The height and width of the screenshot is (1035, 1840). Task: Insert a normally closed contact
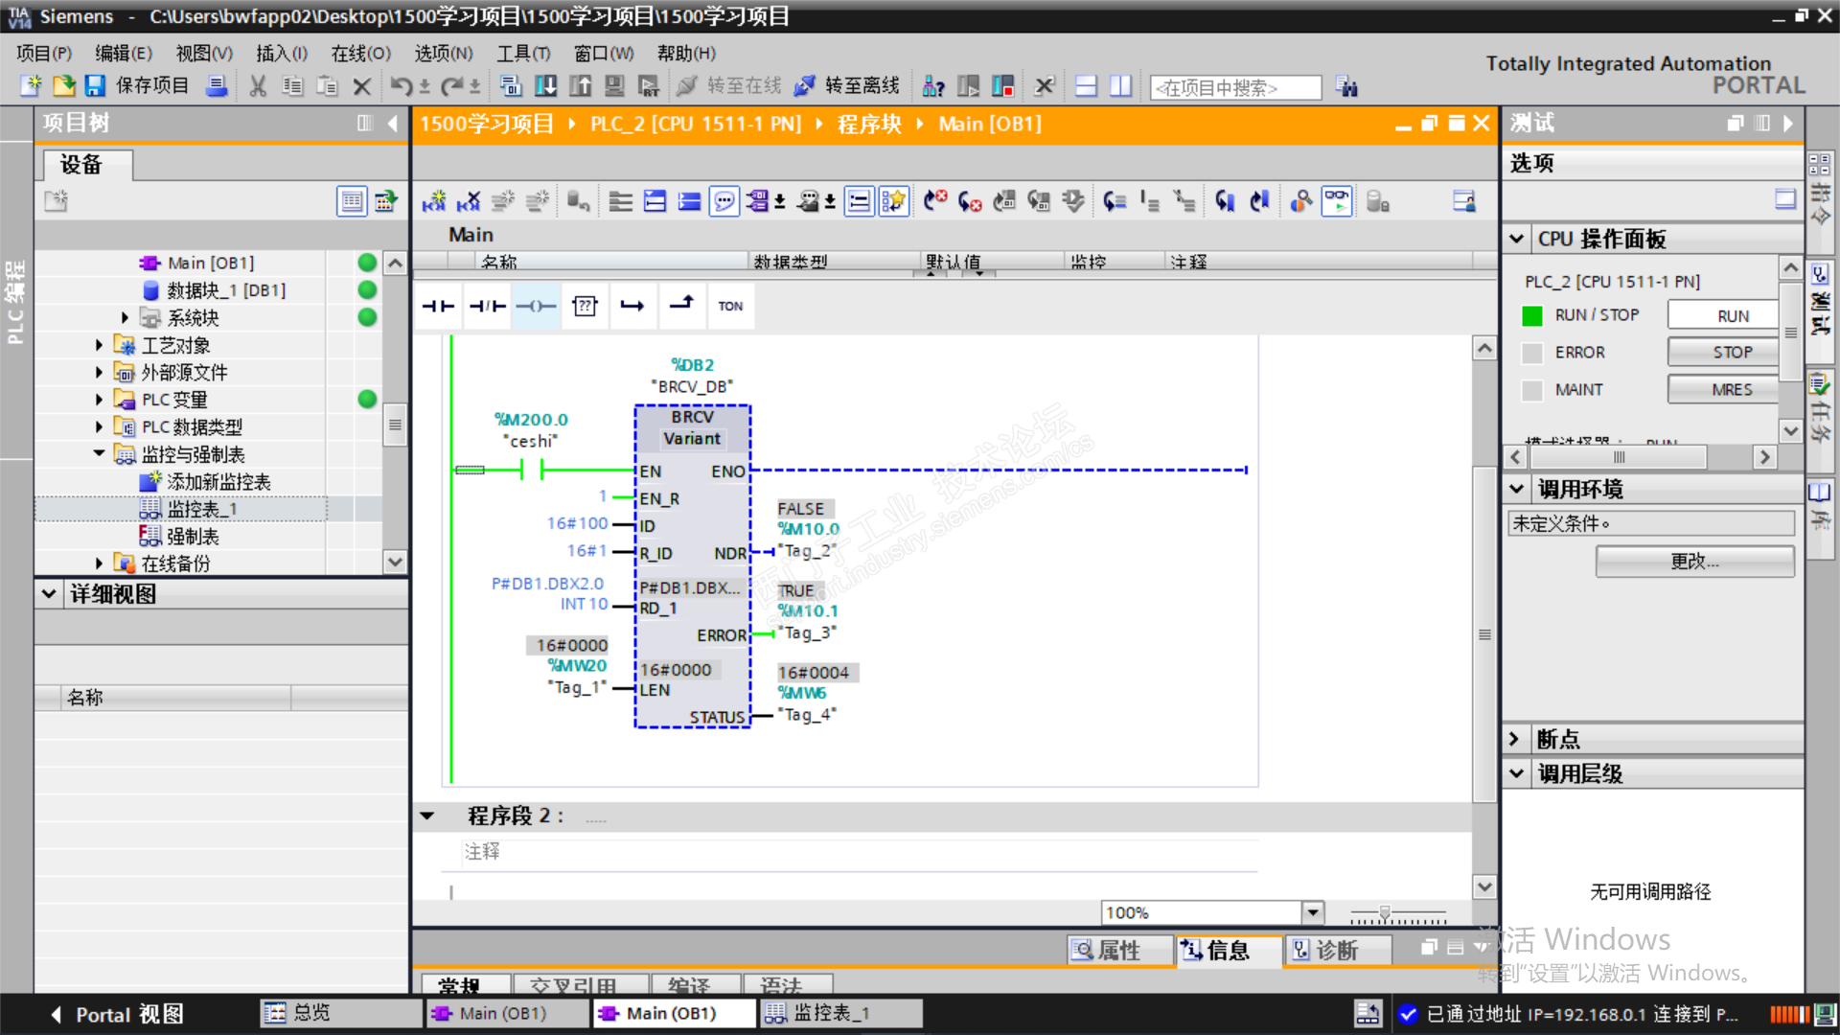point(487,307)
